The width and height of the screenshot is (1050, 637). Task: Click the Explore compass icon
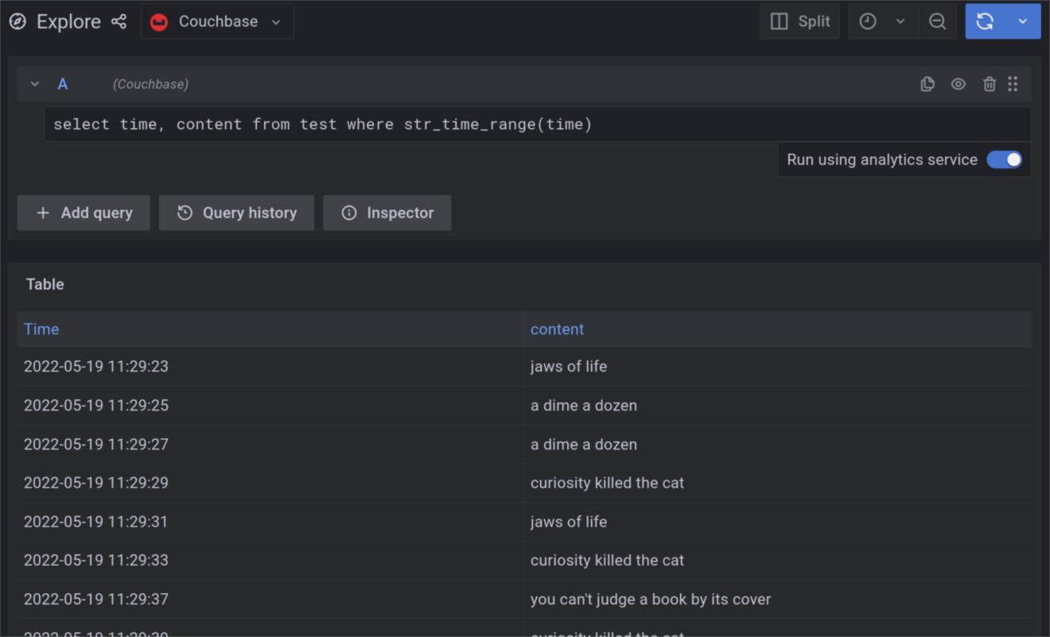[17, 21]
